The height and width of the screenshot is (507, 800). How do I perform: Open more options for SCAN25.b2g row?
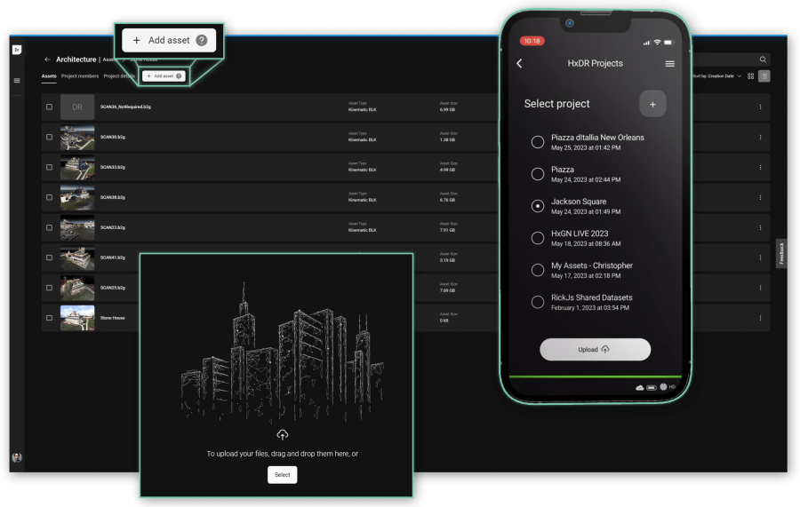[760, 288]
